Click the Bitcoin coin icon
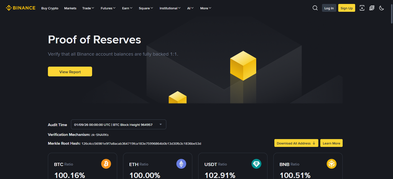Screen dimensions: 393x179 pyautogui.click(x=106, y=164)
